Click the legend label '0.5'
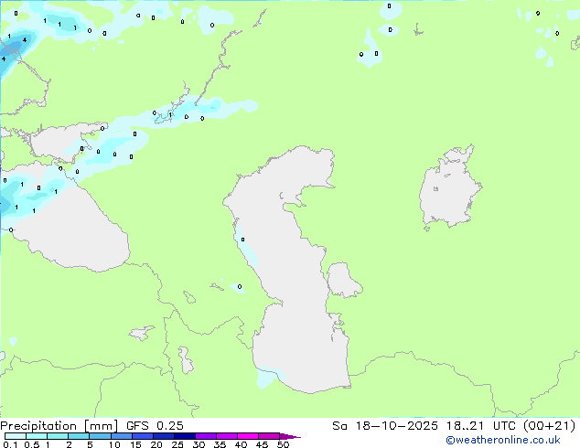Image resolution: width=580 pixels, height=448 pixels. coord(32,444)
